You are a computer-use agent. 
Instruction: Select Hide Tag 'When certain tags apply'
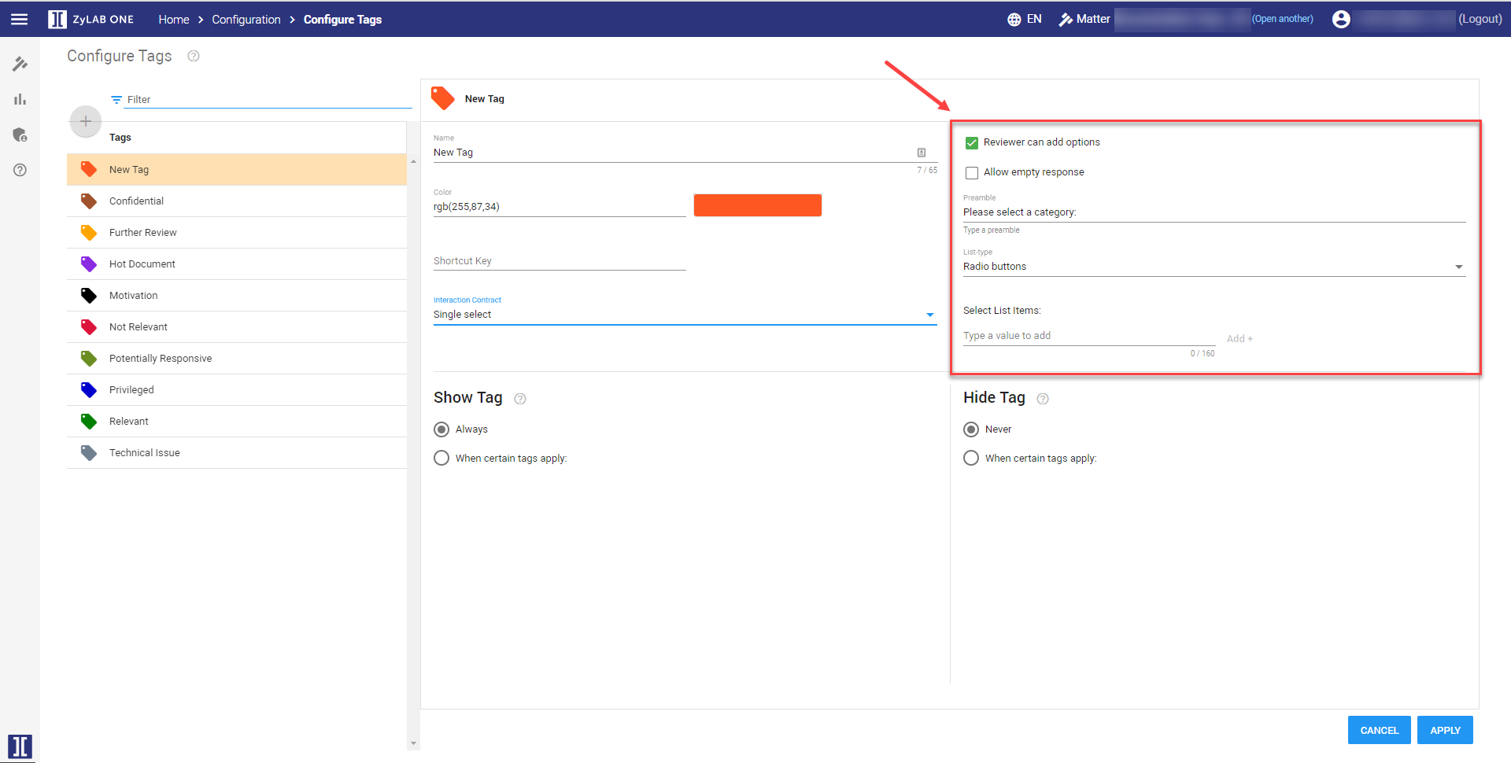click(x=971, y=458)
